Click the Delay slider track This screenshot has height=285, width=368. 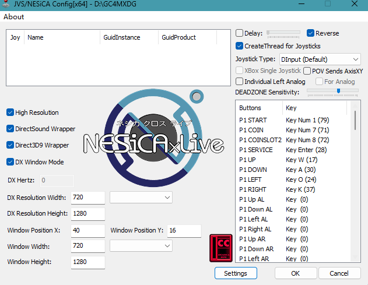coord(283,32)
